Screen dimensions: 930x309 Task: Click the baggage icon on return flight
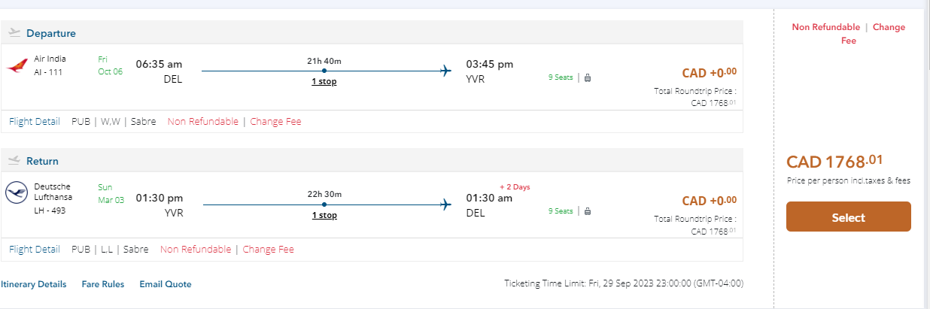pos(588,211)
